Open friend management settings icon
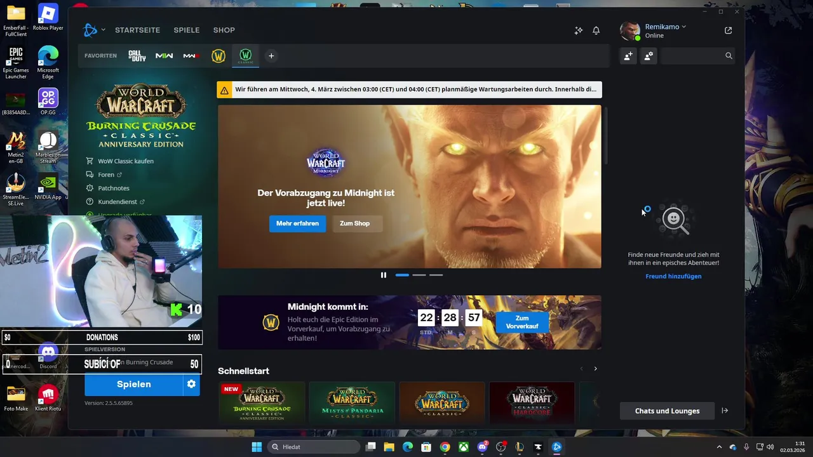 pyautogui.click(x=648, y=56)
